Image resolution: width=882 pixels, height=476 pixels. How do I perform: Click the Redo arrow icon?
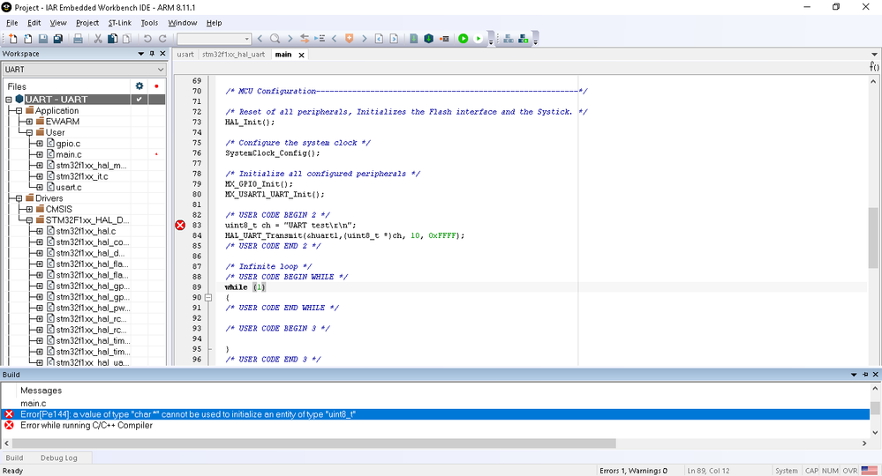(x=162, y=39)
